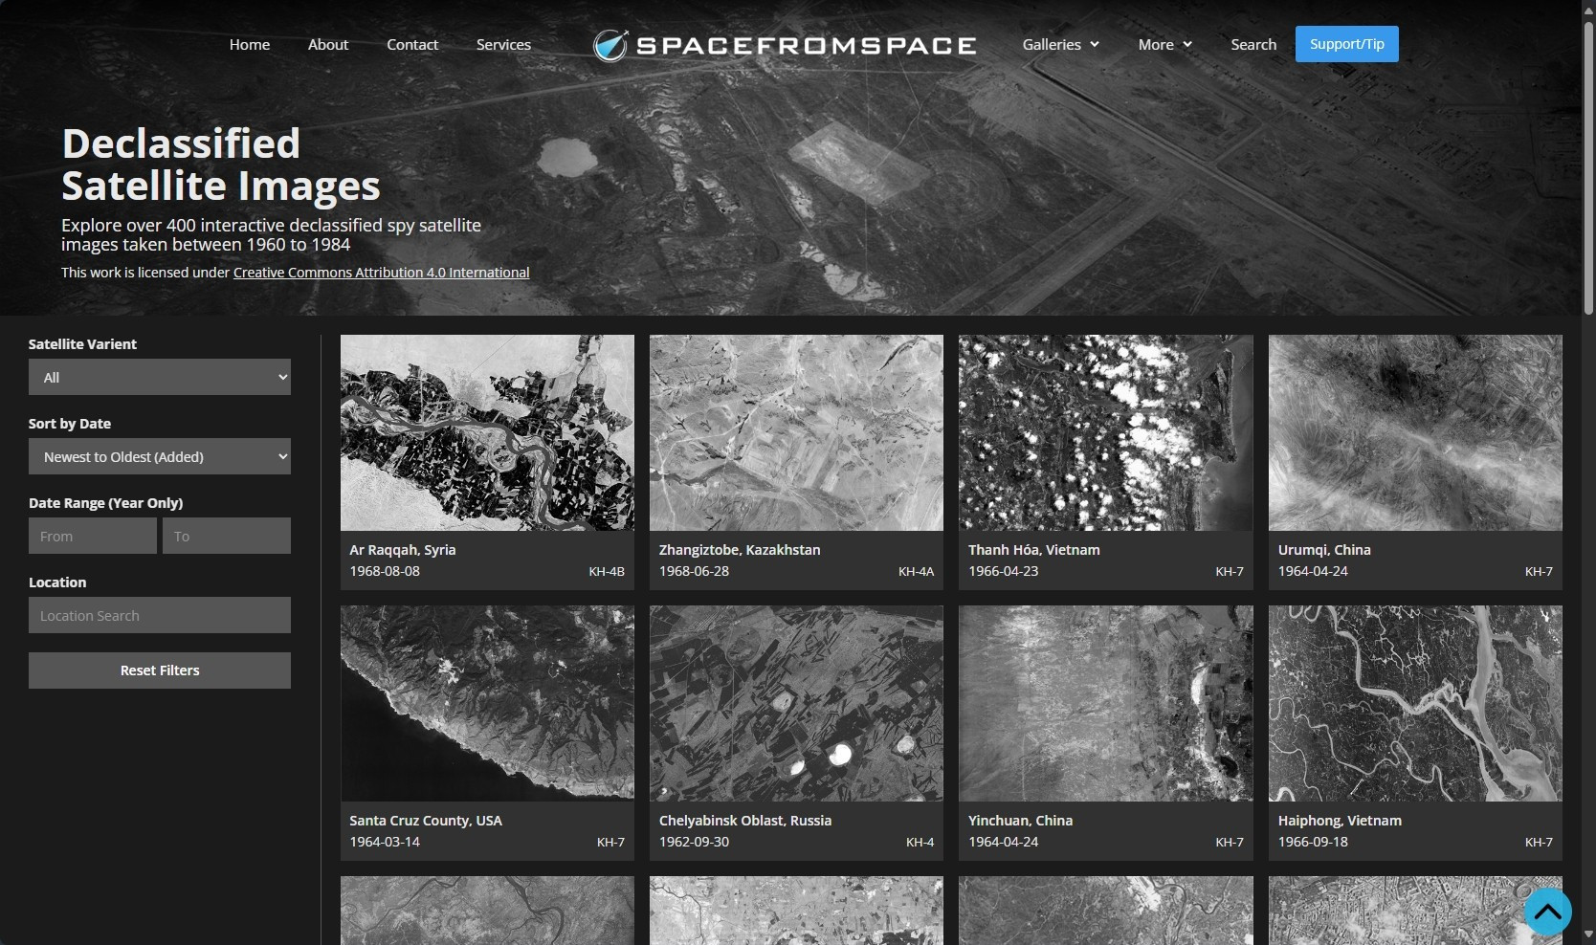Open the Zhangiztobe, Kazakhstan thumbnail
The image size is (1596, 945).
(796, 432)
